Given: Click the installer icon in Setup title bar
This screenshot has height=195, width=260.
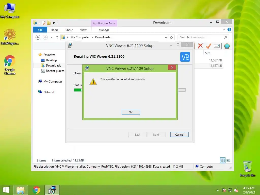Looking at the screenshot, I should [70, 45].
